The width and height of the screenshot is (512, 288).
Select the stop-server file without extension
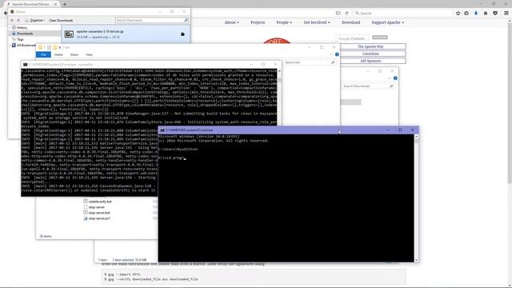(x=97, y=207)
